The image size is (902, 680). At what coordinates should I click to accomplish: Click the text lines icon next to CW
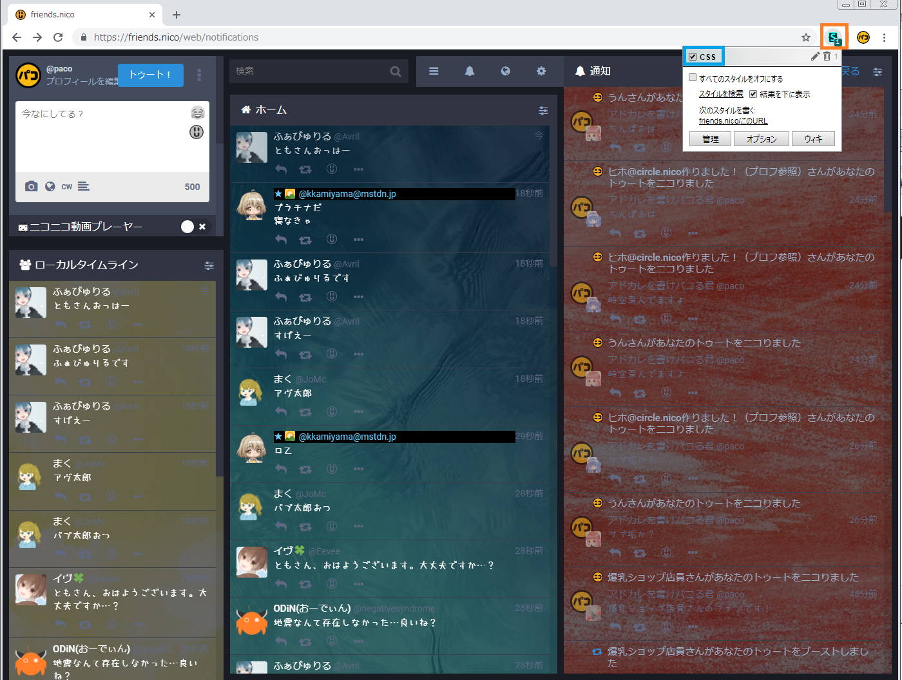(x=84, y=186)
